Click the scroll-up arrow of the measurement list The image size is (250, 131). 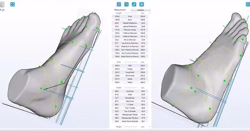click(149, 13)
